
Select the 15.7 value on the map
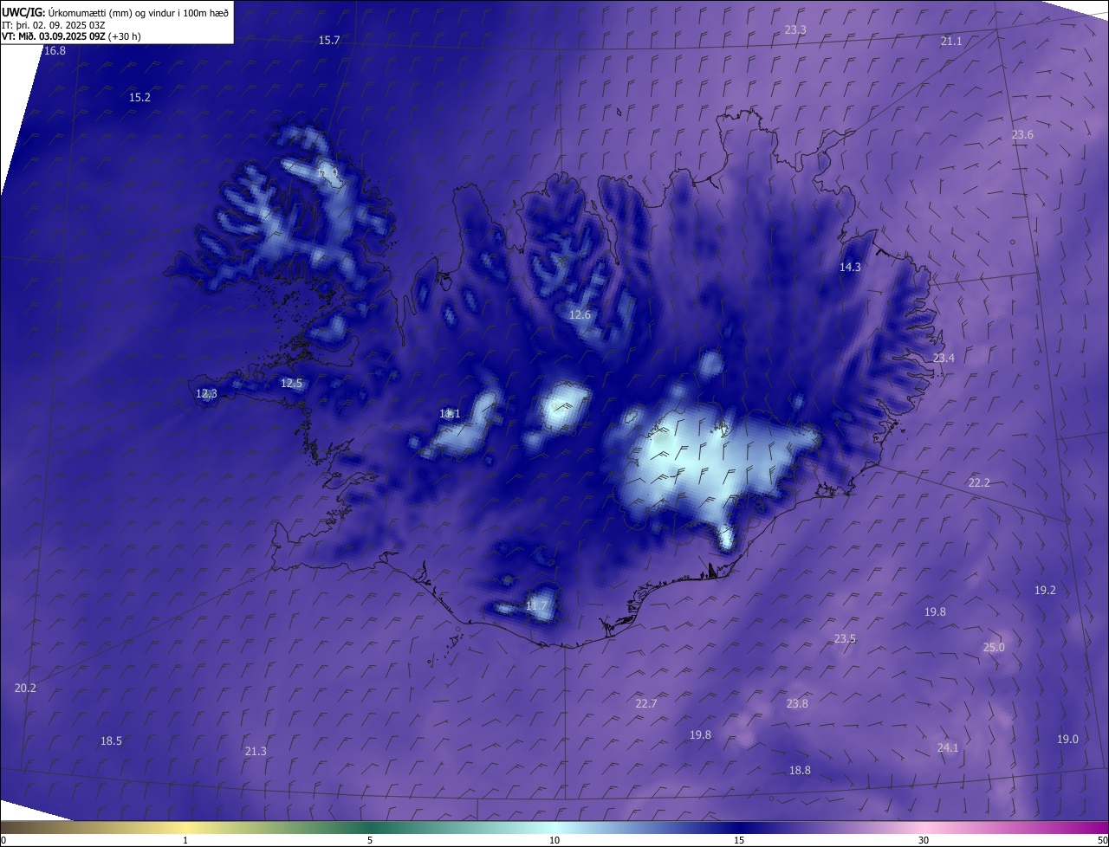[329, 41]
